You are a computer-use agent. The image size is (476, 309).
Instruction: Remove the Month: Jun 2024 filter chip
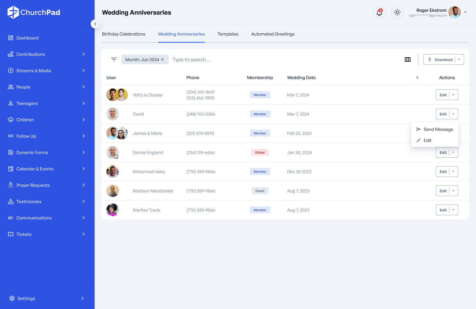pyautogui.click(x=163, y=59)
